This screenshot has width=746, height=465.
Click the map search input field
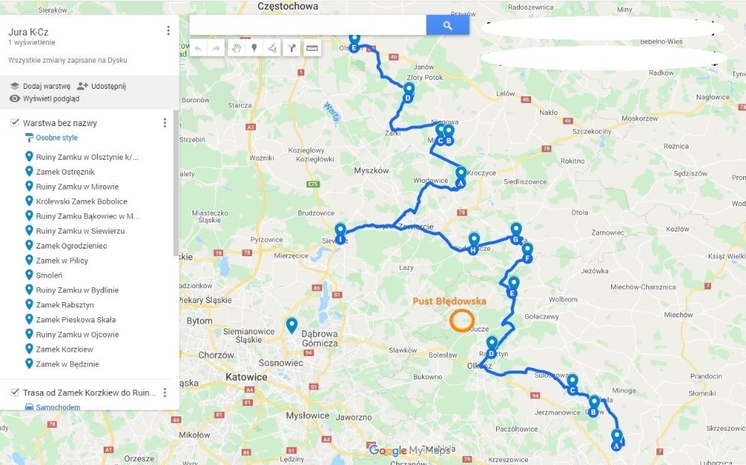308,25
